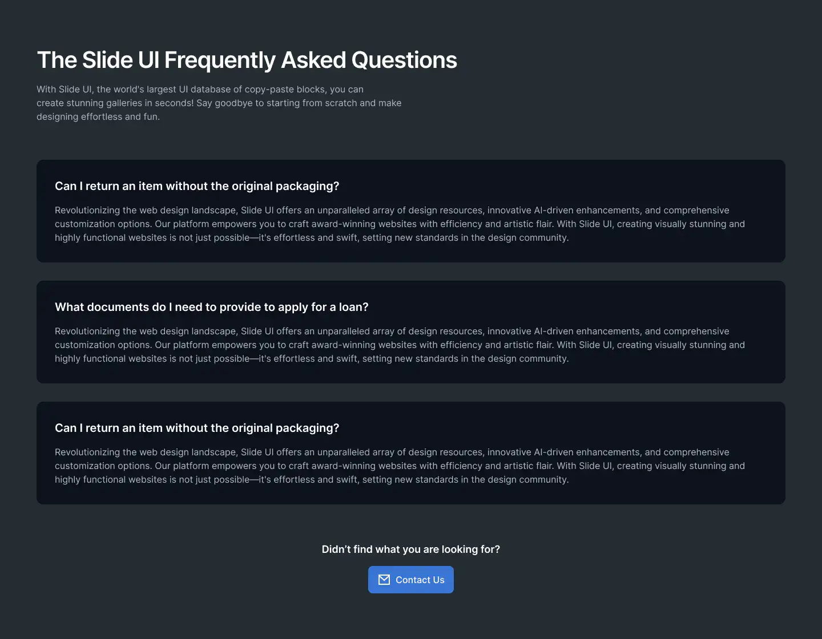
Task: Click "create stunning galleries in seconds!" in intro
Action: (115, 103)
